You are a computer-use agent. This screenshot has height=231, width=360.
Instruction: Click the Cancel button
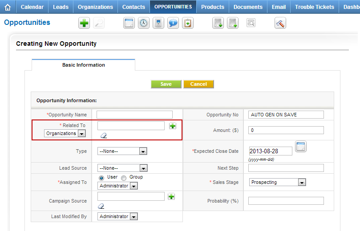(198, 84)
